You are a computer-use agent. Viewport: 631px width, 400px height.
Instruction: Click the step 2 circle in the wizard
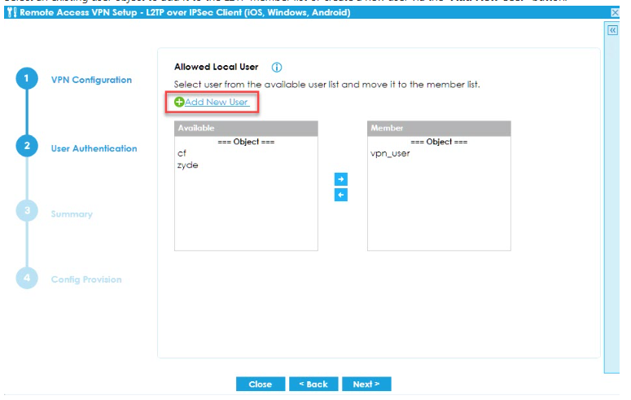click(x=26, y=147)
